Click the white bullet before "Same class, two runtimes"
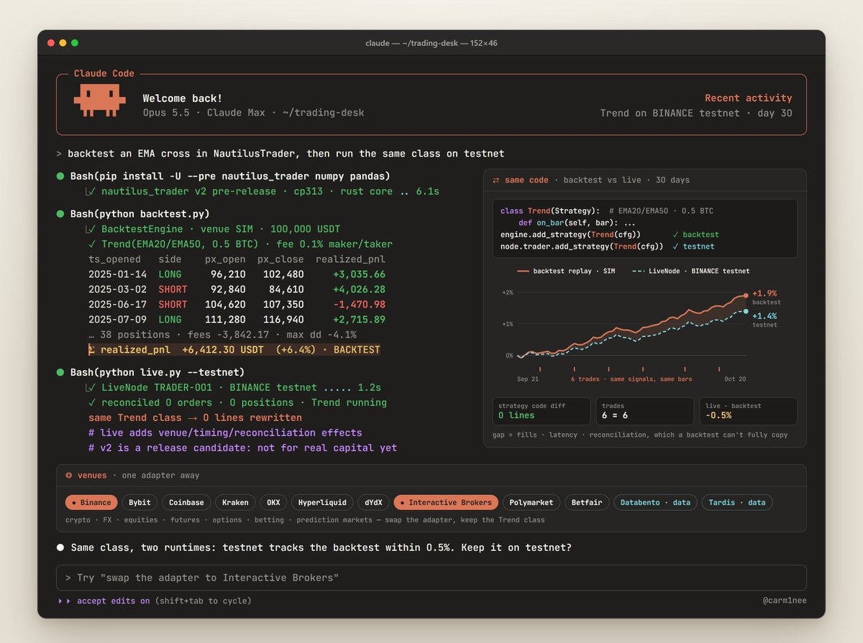The height and width of the screenshot is (643, 863). (60, 547)
